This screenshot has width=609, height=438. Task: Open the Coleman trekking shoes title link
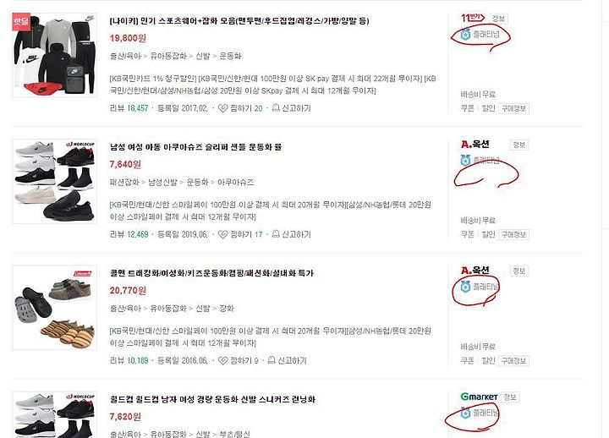point(211,273)
